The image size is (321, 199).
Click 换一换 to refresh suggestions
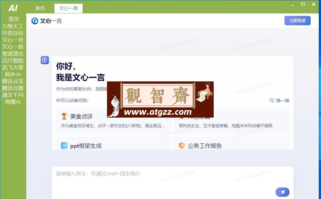point(279,100)
